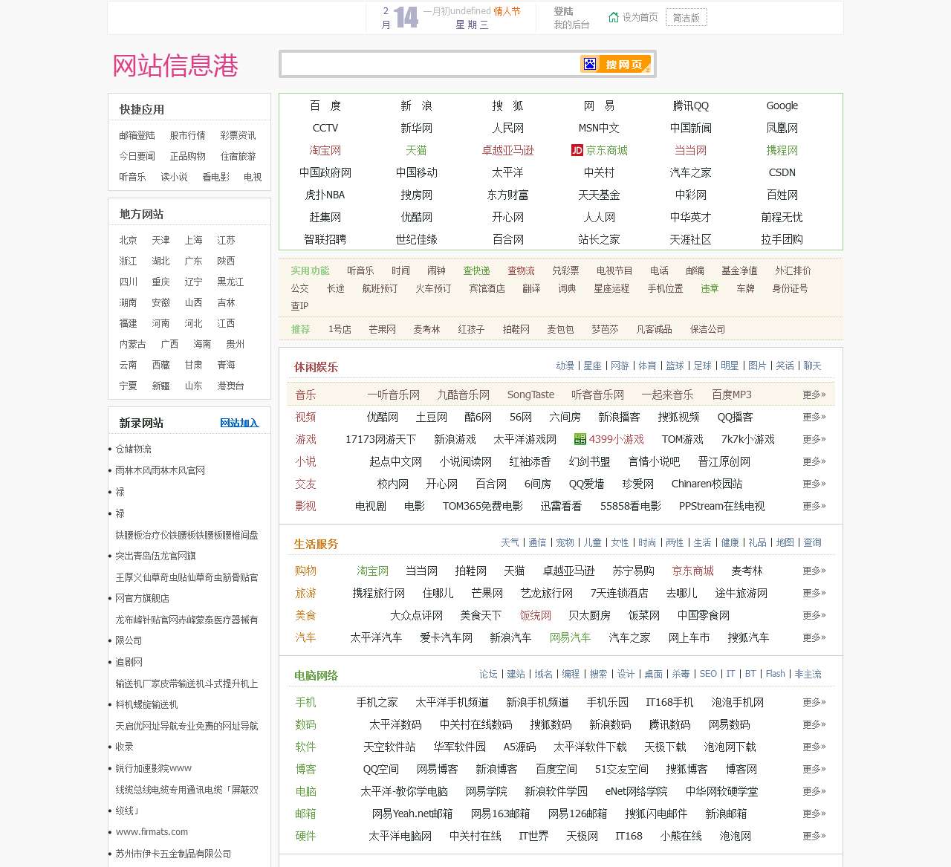This screenshot has width=951, height=867.
Task: Click the 网站加入 link
Action: (x=239, y=423)
